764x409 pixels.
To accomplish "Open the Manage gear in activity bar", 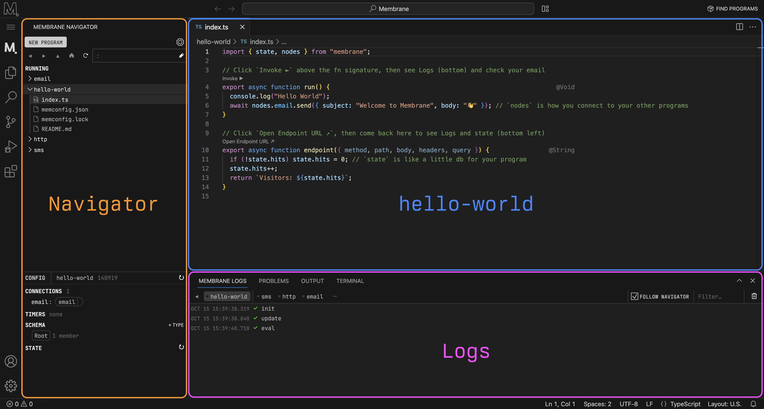I will [x=11, y=386].
